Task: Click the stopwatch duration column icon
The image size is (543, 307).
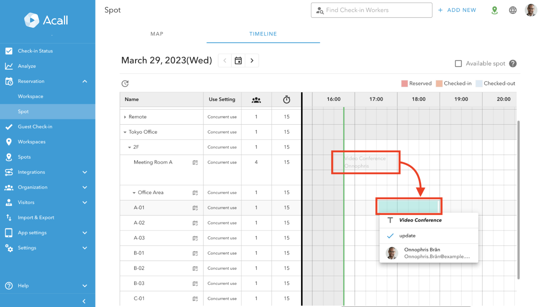Action: [x=286, y=99]
